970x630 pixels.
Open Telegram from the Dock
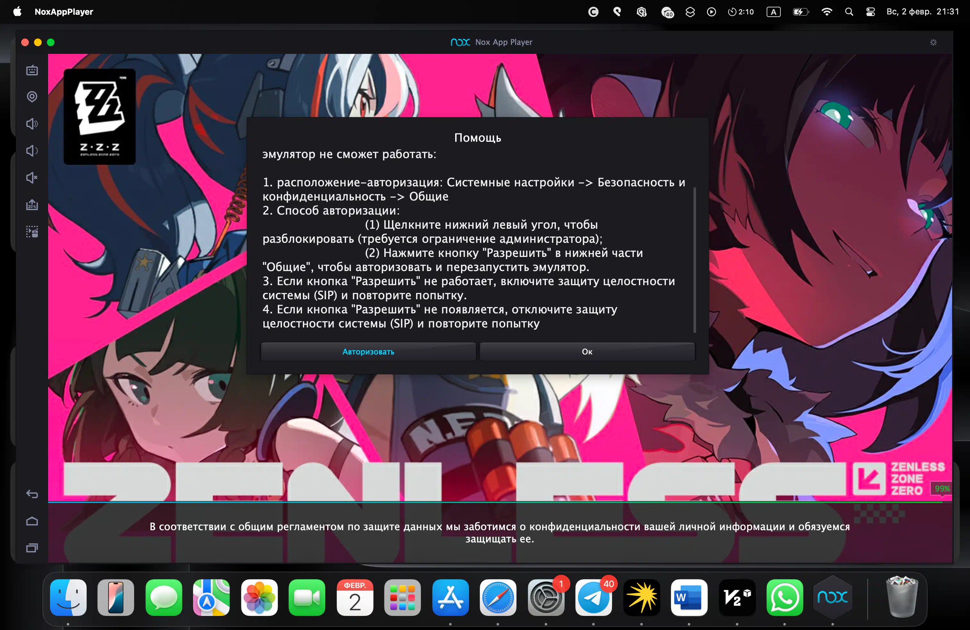[x=593, y=597]
